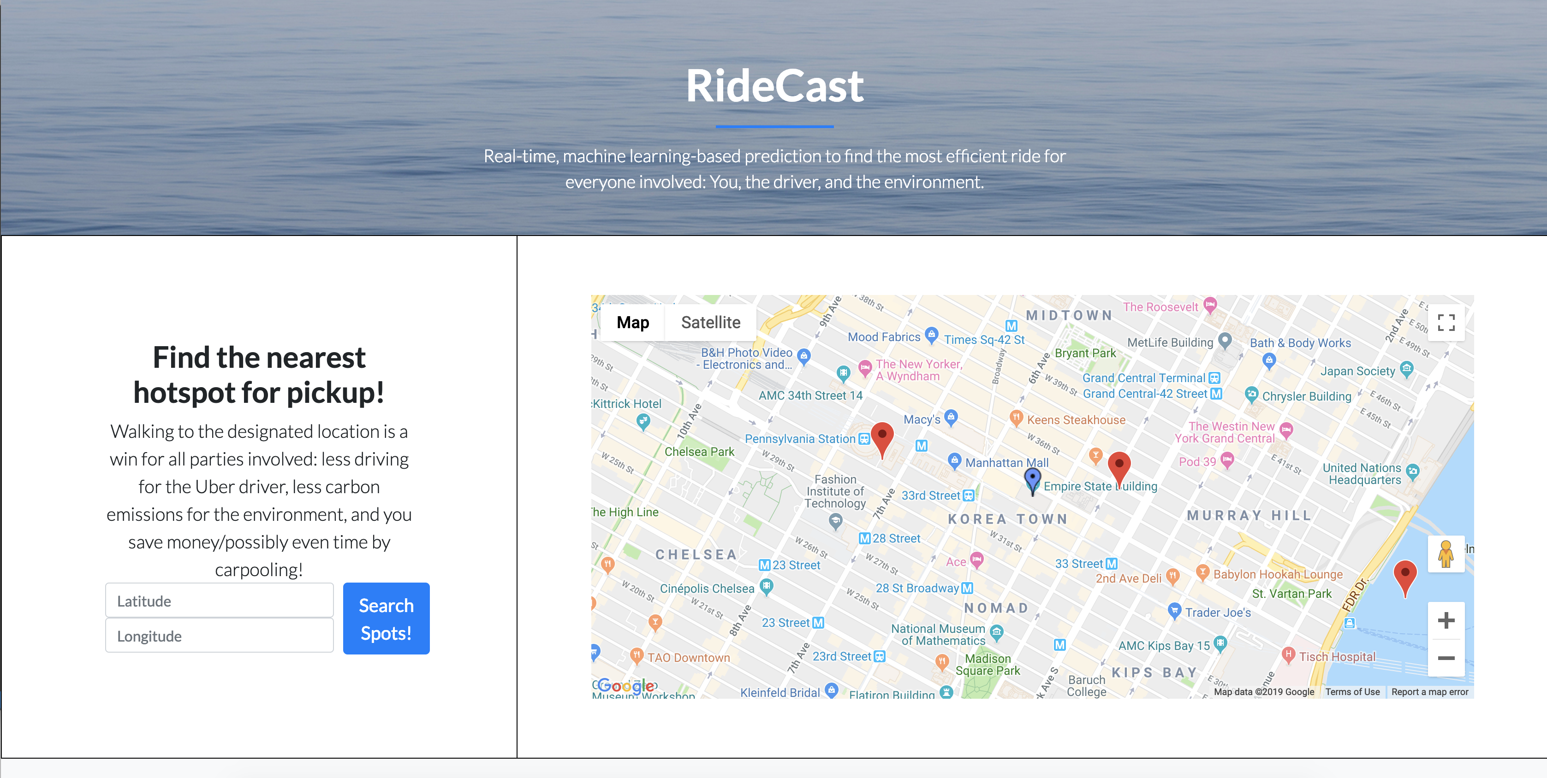Image resolution: width=1547 pixels, height=778 pixels.
Task: Open the Terms of Use link
Action: (1352, 691)
